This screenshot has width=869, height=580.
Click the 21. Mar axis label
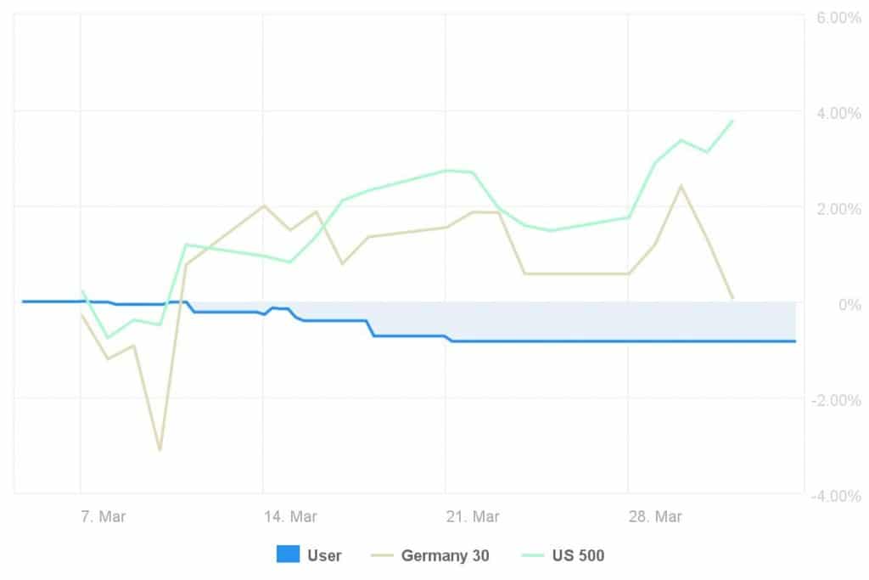[473, 515]
